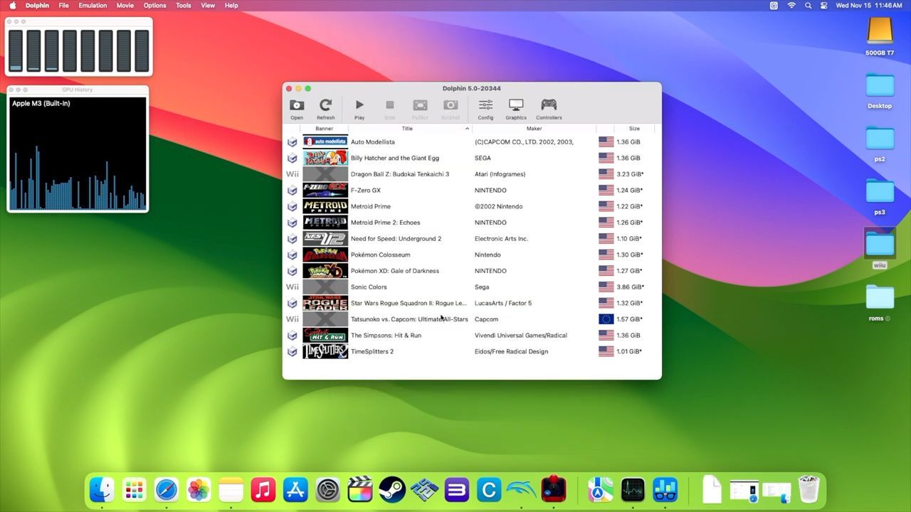Click GameCube platform icon of Billy Hatcher row
911x512 pixels.
click(x=292, y=158)
